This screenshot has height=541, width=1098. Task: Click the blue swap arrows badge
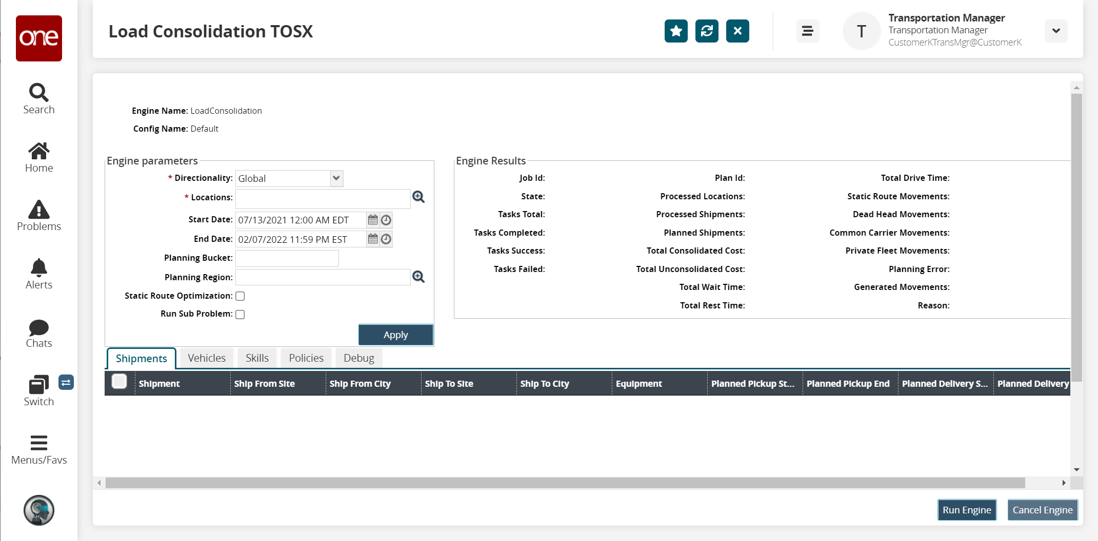click(66, 382)
